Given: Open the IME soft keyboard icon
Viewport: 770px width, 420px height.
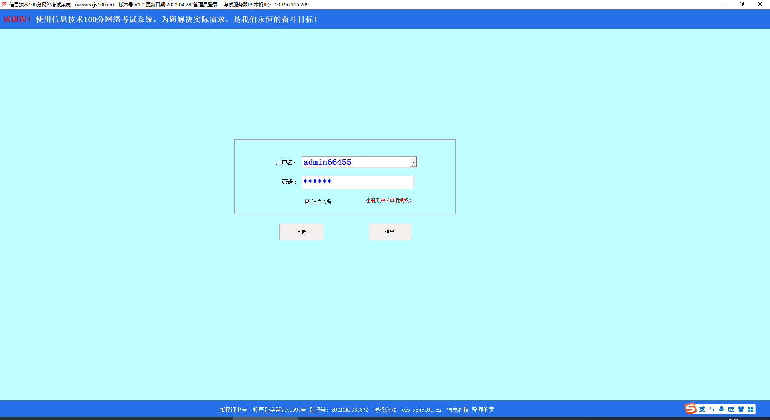Looking at the screenshot, I should tap(731, 409).
